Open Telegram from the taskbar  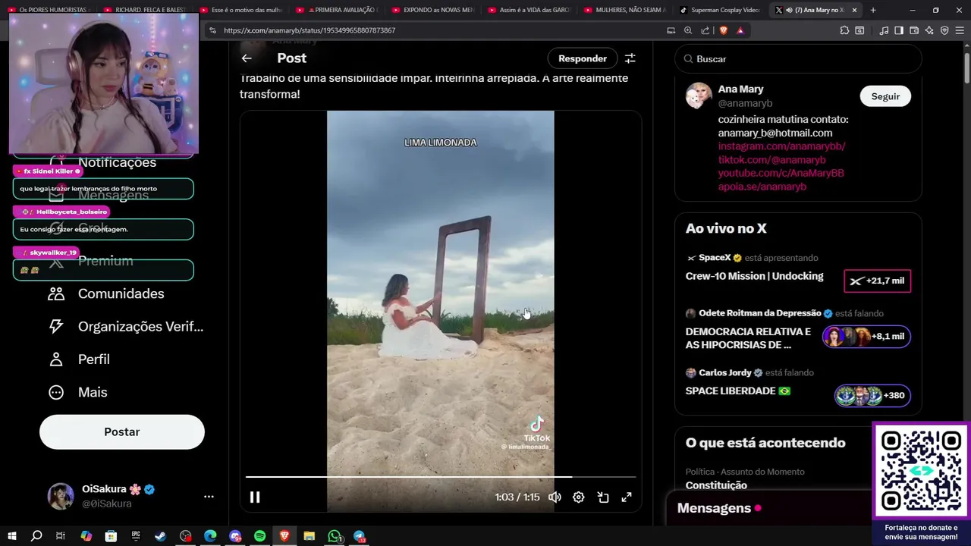pos(360,536)
